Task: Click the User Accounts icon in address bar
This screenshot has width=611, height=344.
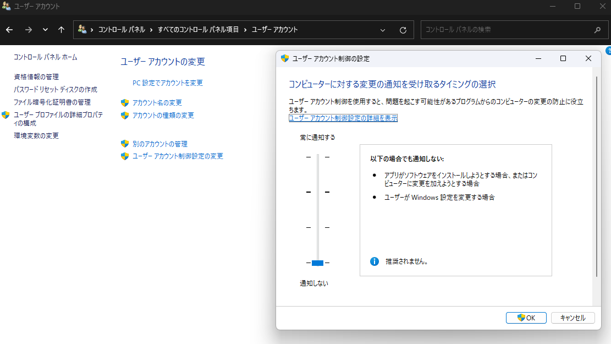Action: [84, 30]
